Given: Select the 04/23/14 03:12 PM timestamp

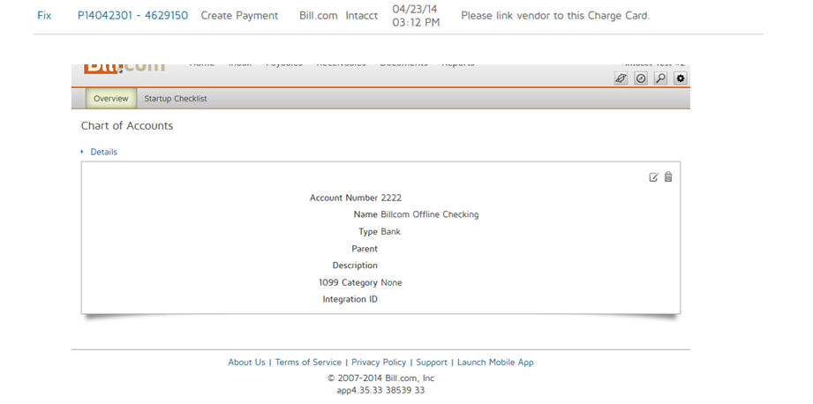Looking at the screenshot, I should tap(416, 16).
